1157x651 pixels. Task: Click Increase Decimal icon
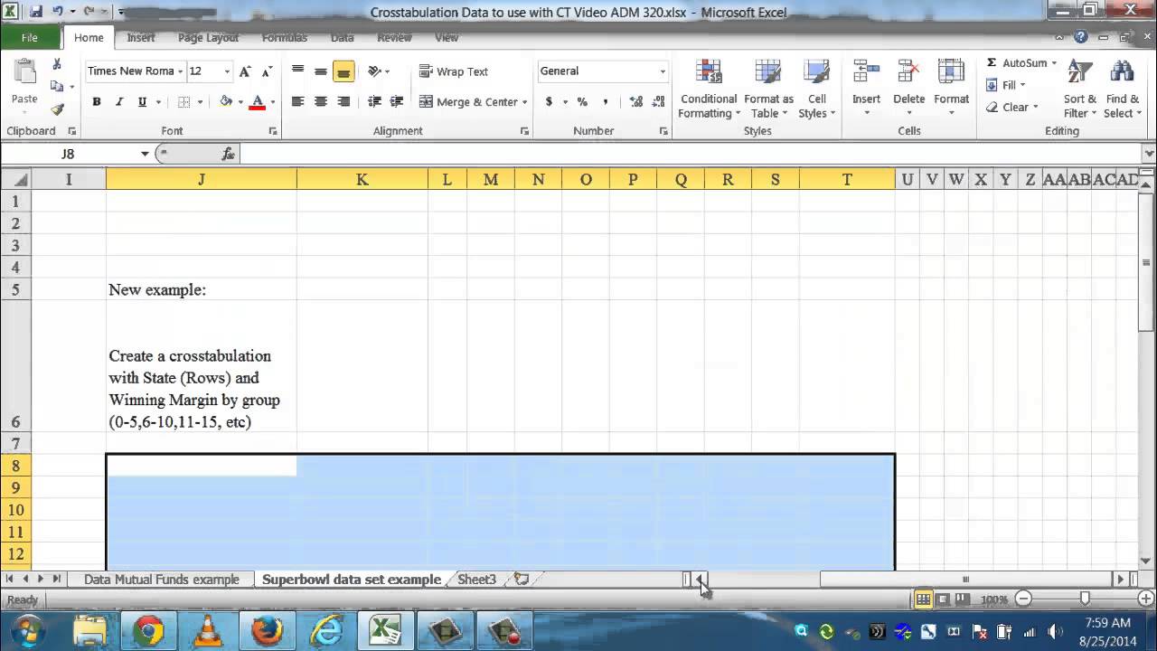(636, 102)
